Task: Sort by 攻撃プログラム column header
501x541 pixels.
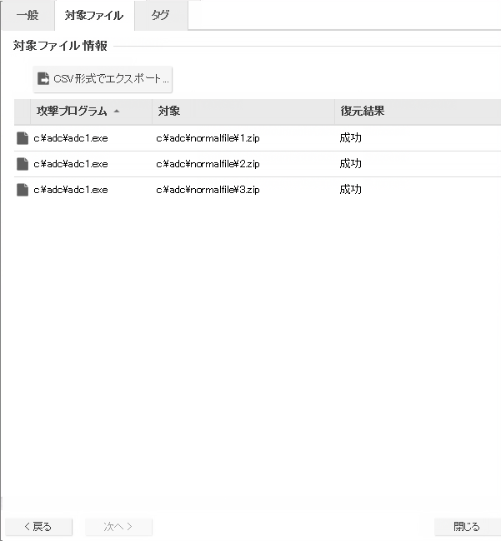Action: [72, 112]
